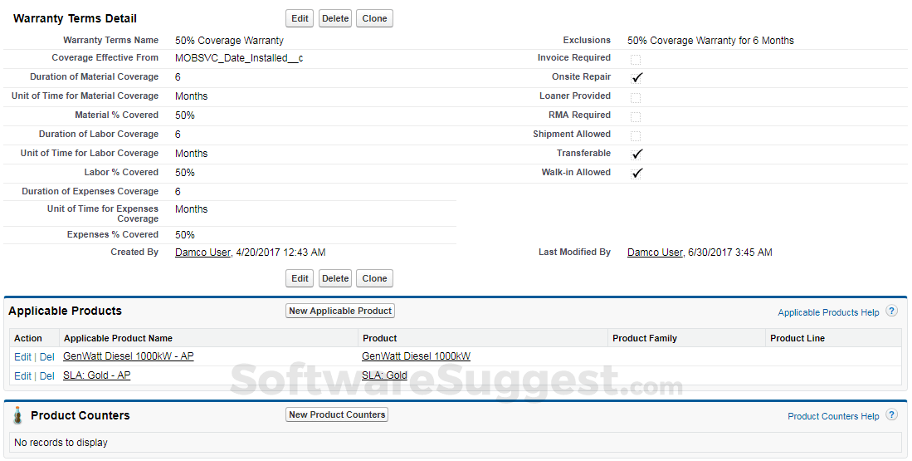Image resolution: width=912 pixels, height=461 pixels.
Task: Edit the SLA: Gold - AP row
Action: [22, 376]
